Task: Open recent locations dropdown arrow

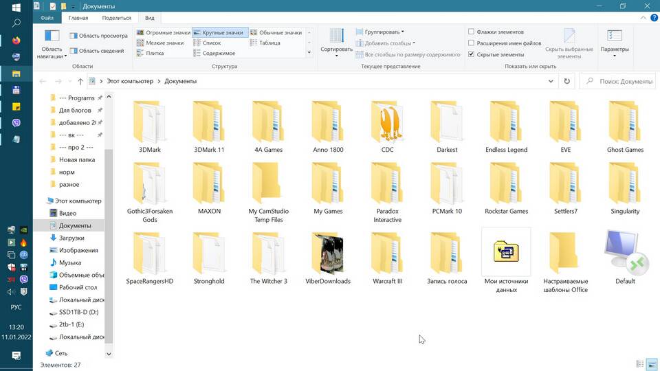Action: coord(69,81)
